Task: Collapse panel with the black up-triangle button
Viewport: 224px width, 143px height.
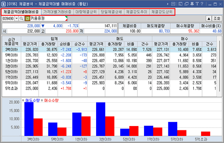Action: (209, 18)
